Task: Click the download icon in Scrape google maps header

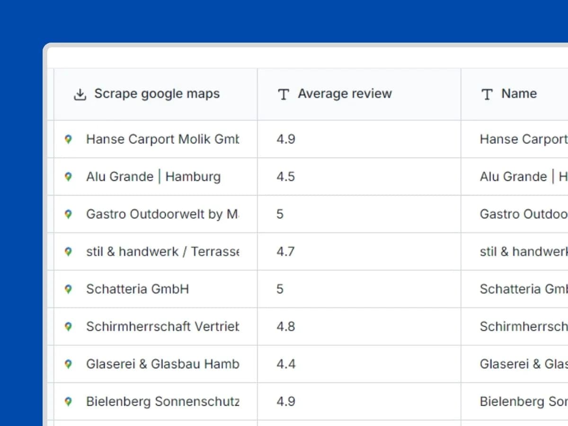Action: coord(80,94)
